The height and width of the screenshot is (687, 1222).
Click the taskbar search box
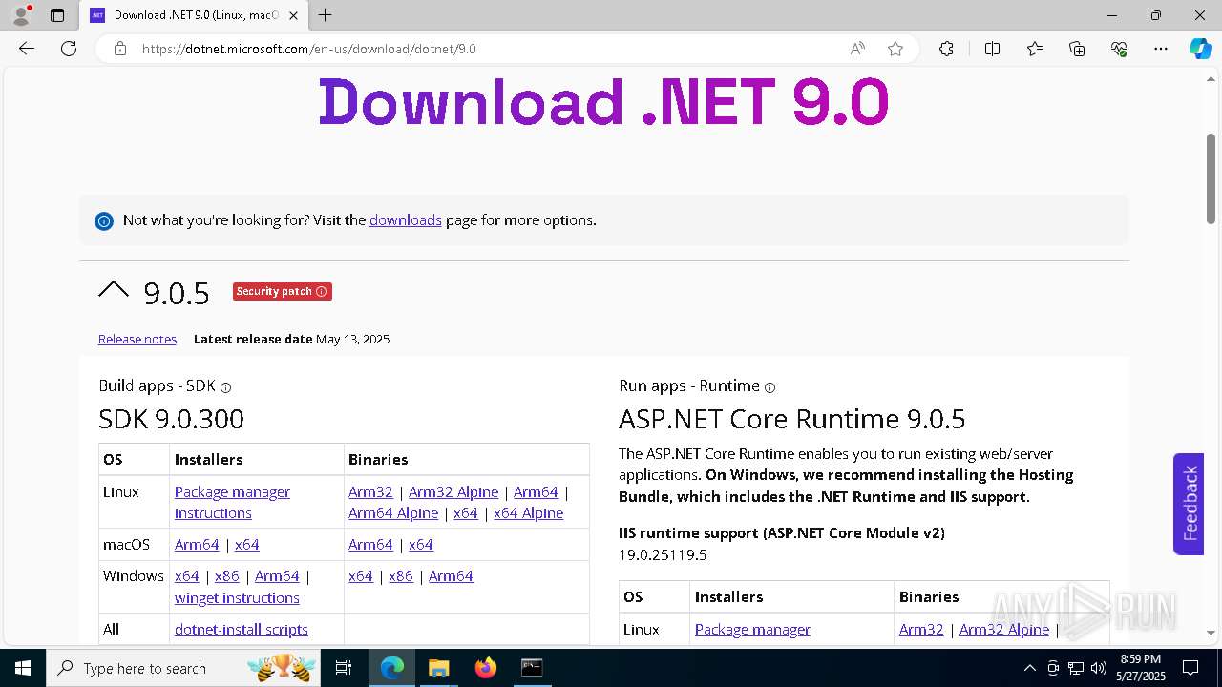click(185, 668)
